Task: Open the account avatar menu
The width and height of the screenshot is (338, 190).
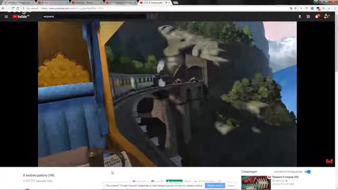Action: (326, 16)
